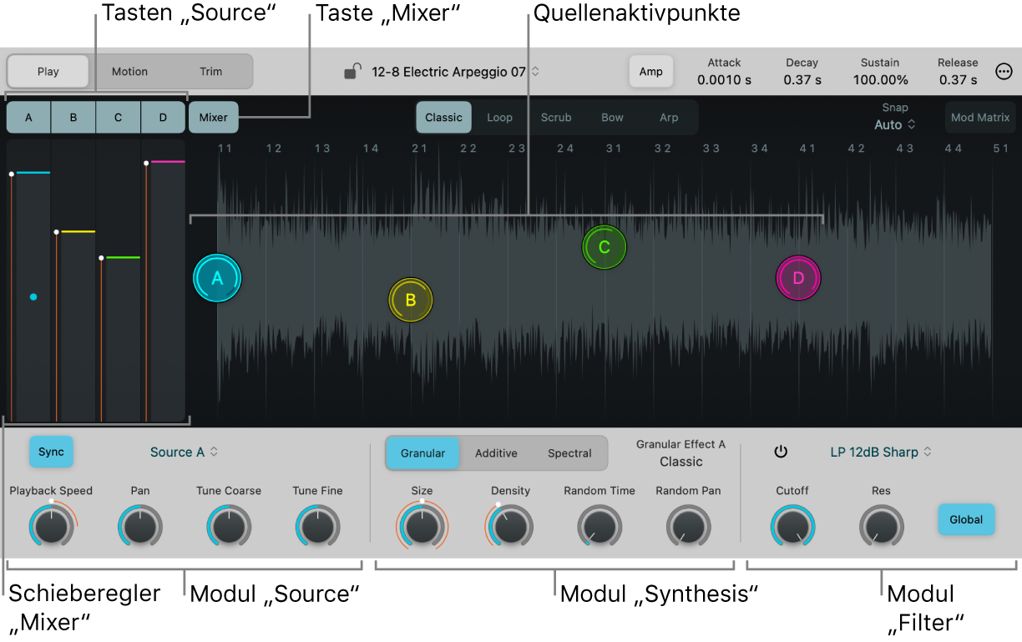The width and height of the screenshot is (1022, 642).
Task: Open the circled ellipsis more-options menu
Action: 1004,72
